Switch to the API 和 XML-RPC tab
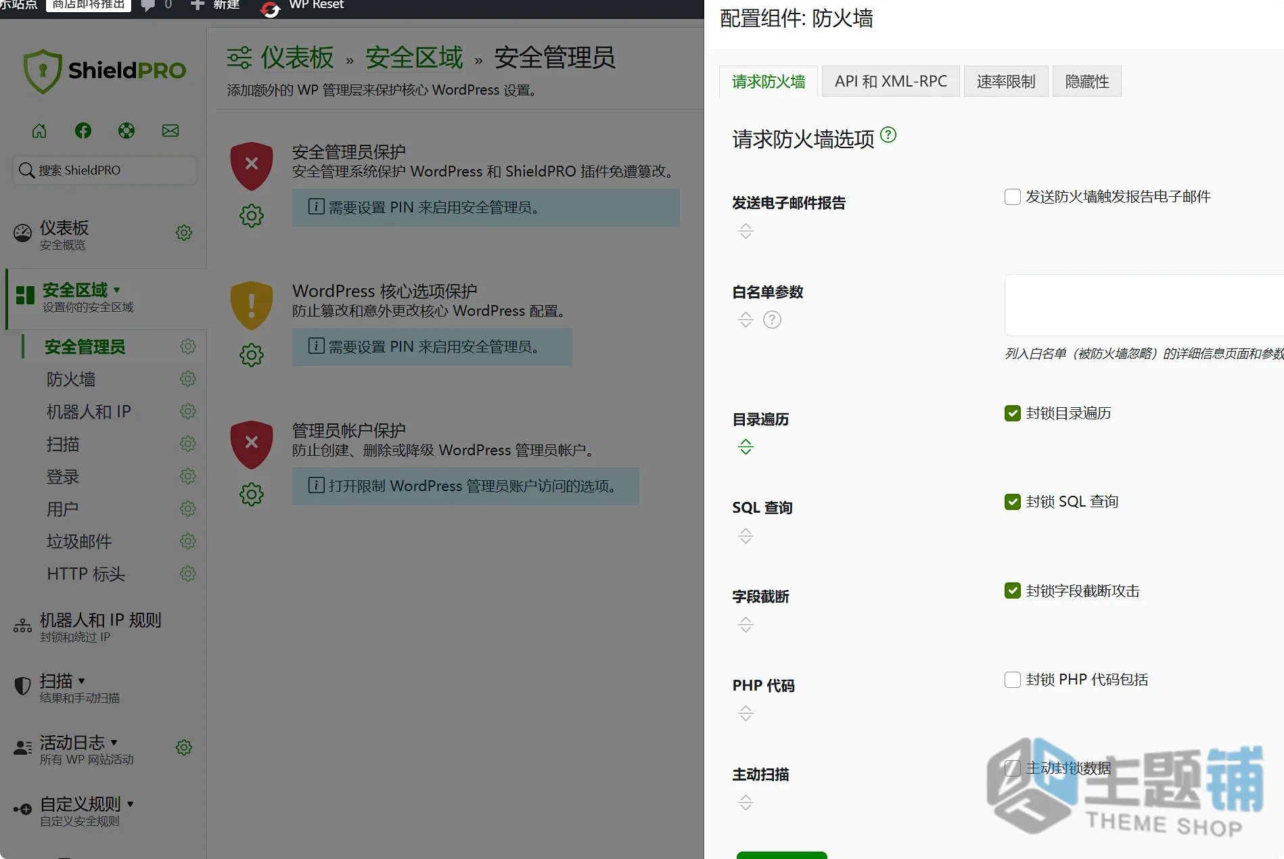 click(x=890, y=82)
